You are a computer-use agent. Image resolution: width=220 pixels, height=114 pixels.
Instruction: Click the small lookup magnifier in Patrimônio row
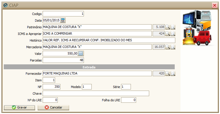pos(173,27)
